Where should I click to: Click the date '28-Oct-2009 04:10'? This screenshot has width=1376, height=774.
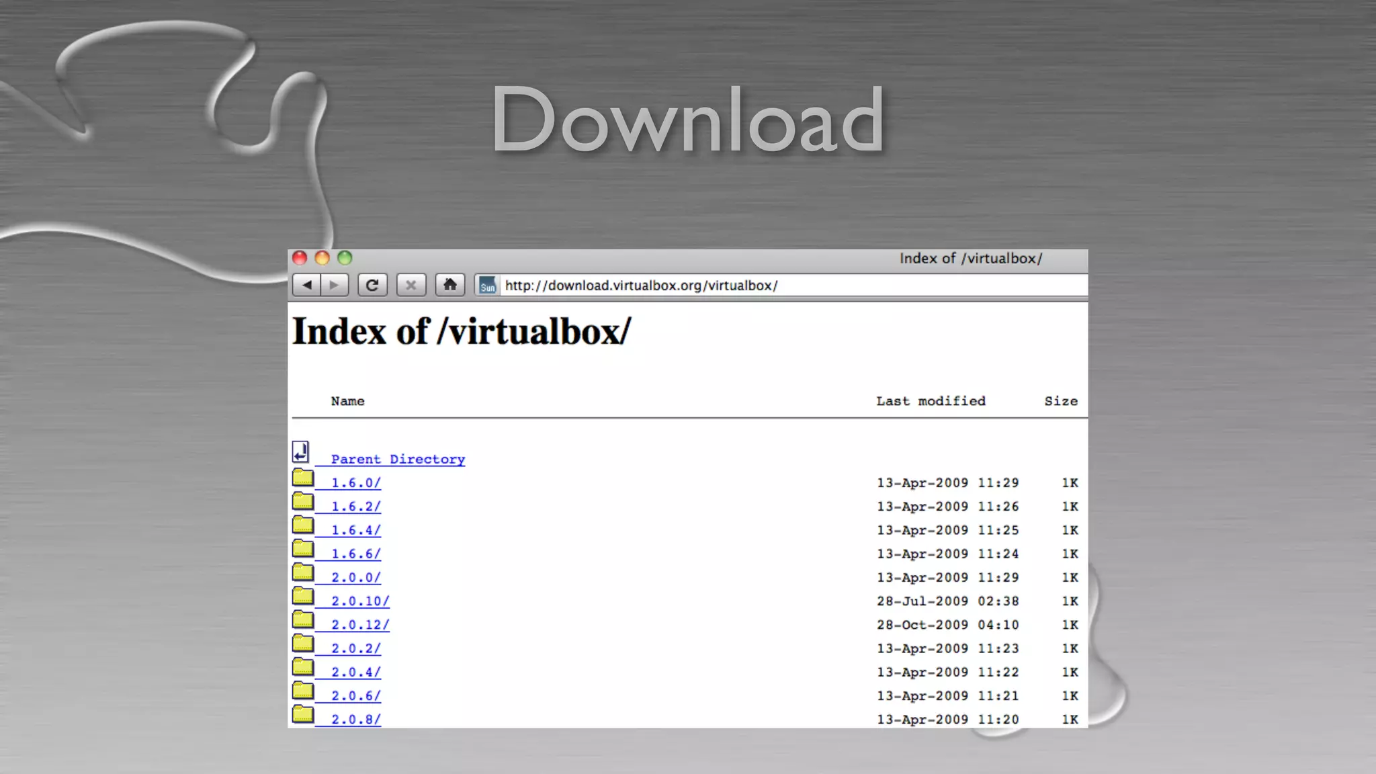tap(948, 625)
